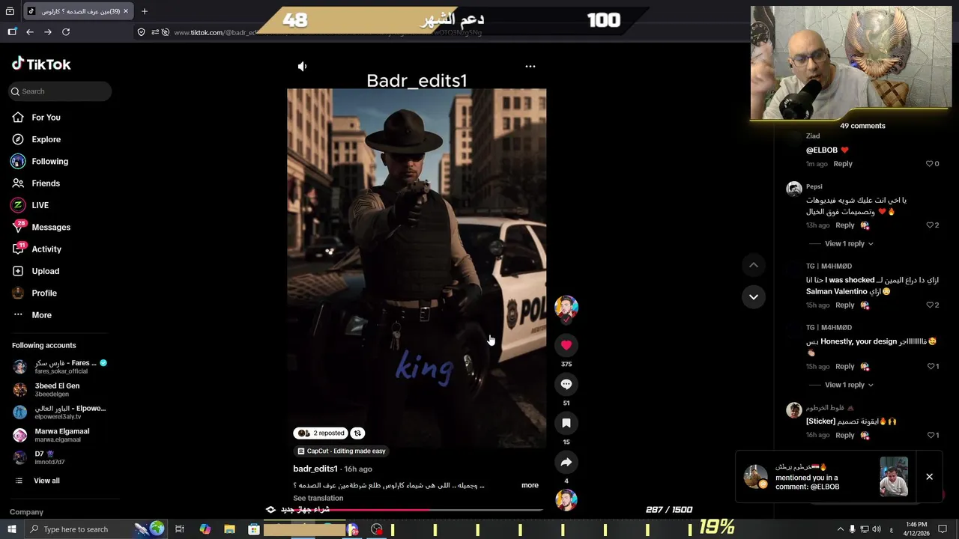Like the 'I was shocked' comment
This screenshot has height=539, width=959.
[930, 305]
